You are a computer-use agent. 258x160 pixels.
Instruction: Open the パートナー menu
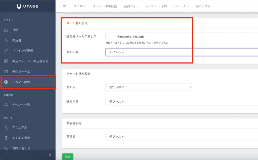click(181, 6)
